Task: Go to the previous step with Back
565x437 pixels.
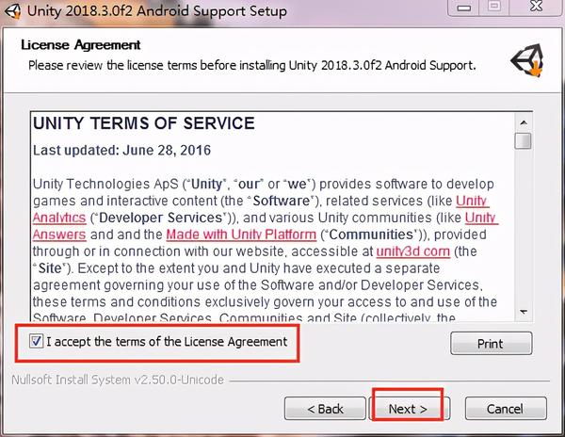Action: coord(326,409)
